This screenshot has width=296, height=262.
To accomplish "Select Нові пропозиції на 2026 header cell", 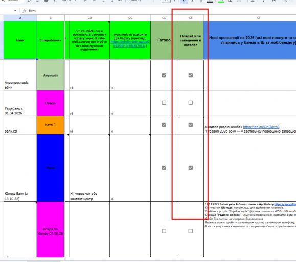I will click(x=250, y=40).
